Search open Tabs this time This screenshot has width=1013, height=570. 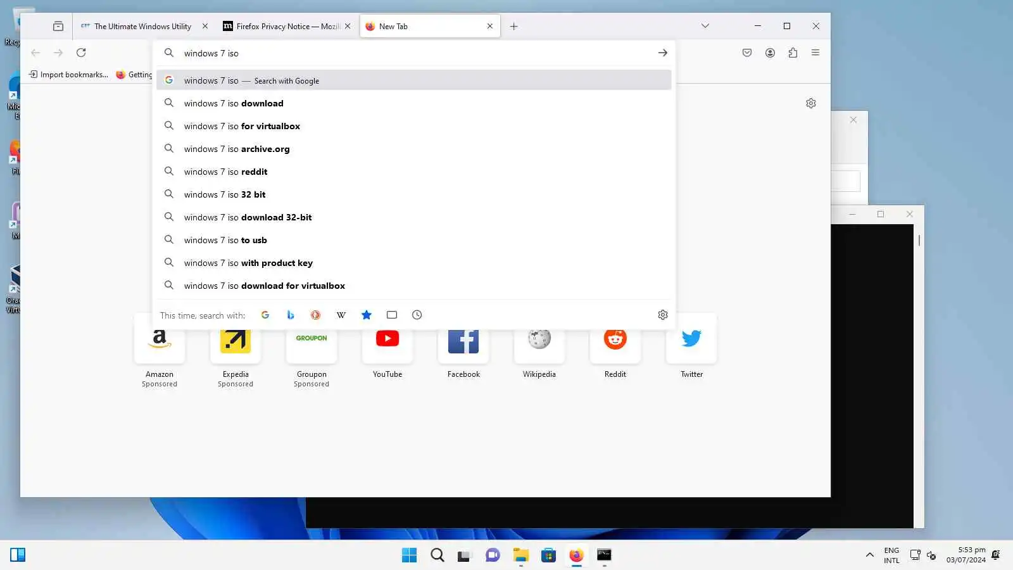coord(392,315)
